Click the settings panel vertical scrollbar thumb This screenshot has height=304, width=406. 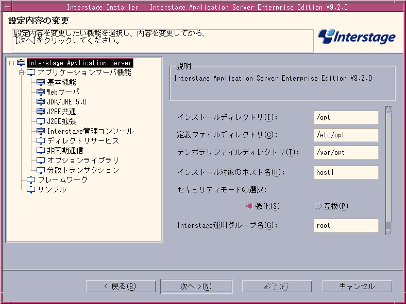click(x=388, y=167)
